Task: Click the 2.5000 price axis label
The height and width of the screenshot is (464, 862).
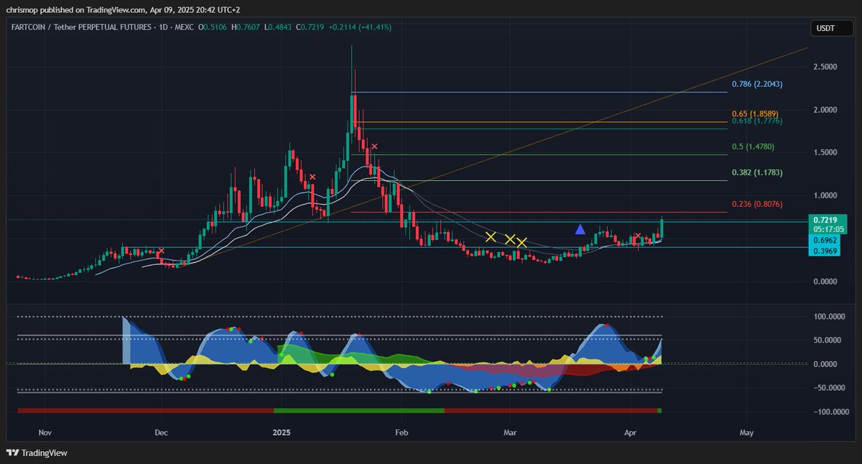Action: (825, 67)
